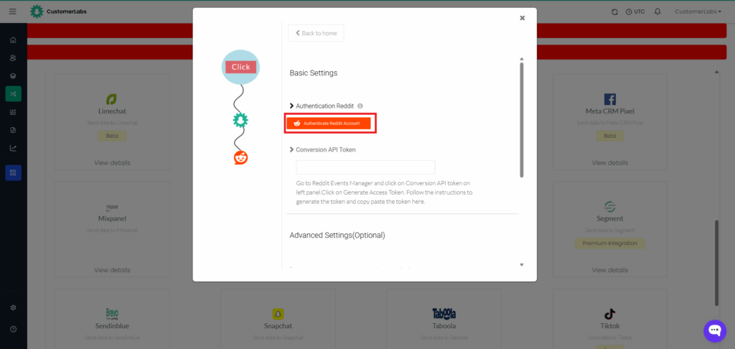Click Back to home button
This screenshot has height=349, width=735.
click(316, 33)
